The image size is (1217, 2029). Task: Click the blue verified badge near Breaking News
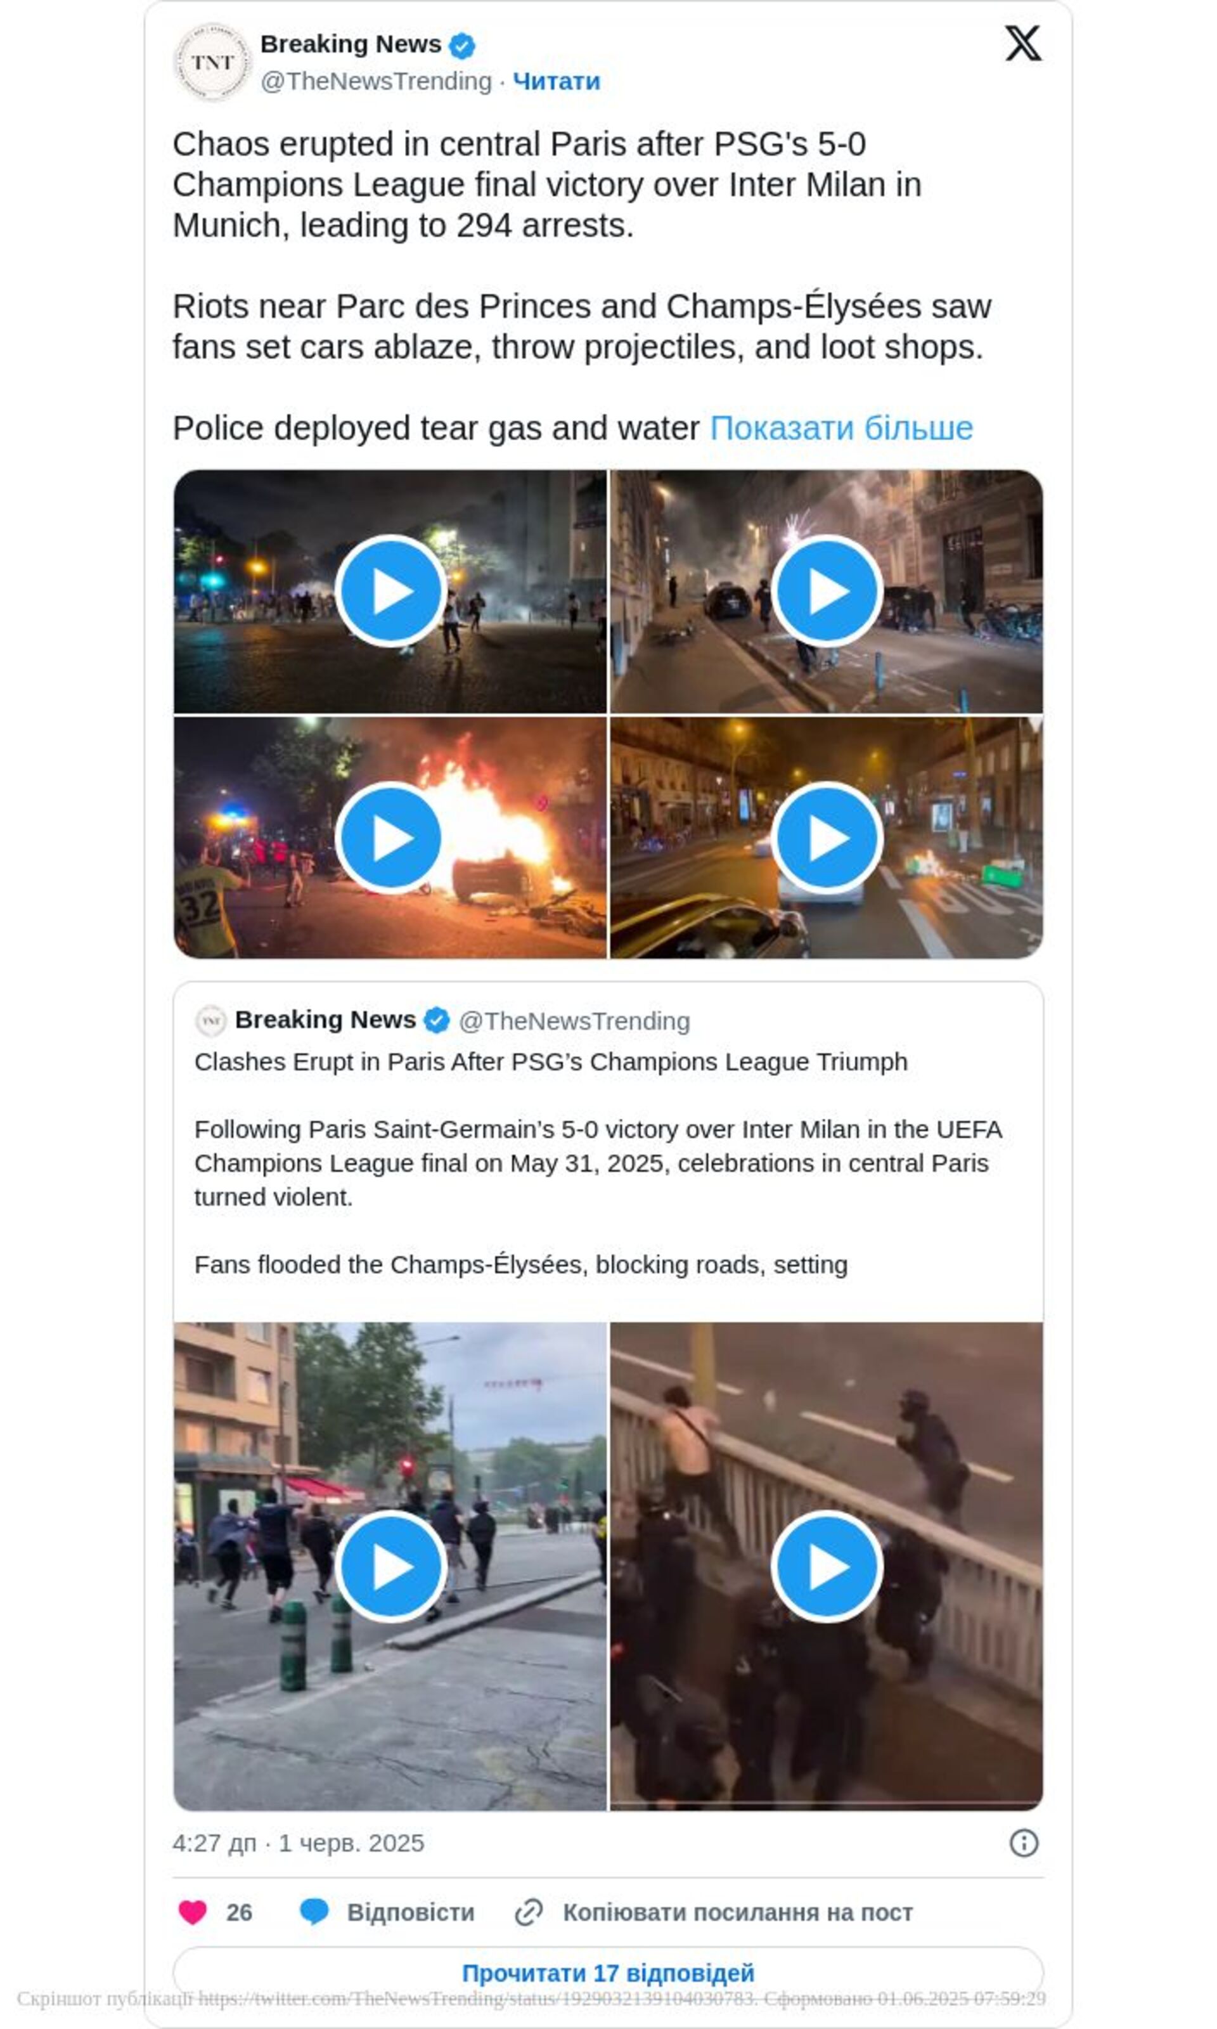[461, 45]
